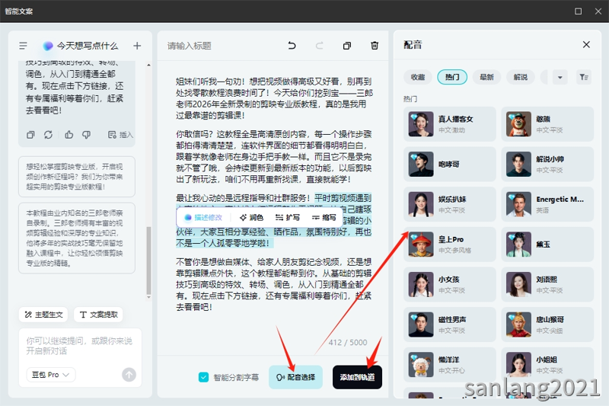The height and width of the screenshot is (406, 609).
Task: Select the 唐山猴哥 voice
Action: (547, 324)
